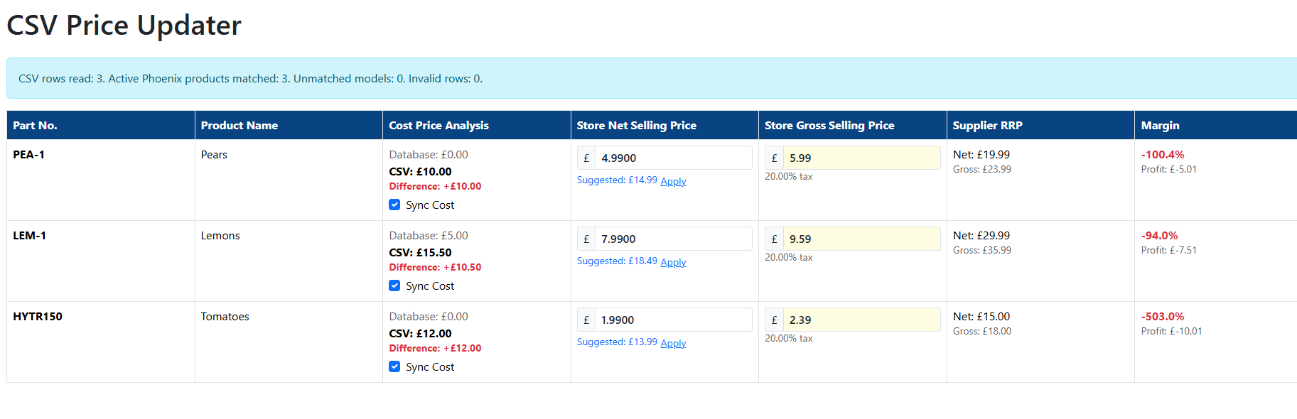The image size is (1297, 419).
Task: Edit gross selling price field showing 9.59
Action: click(x=861, y=239)
